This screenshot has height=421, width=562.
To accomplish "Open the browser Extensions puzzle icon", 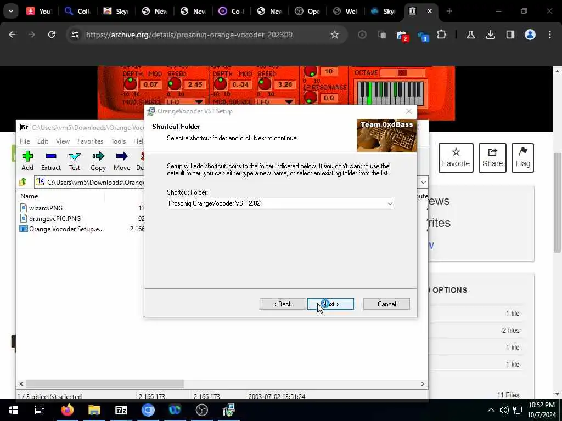I will coord(442,35).
